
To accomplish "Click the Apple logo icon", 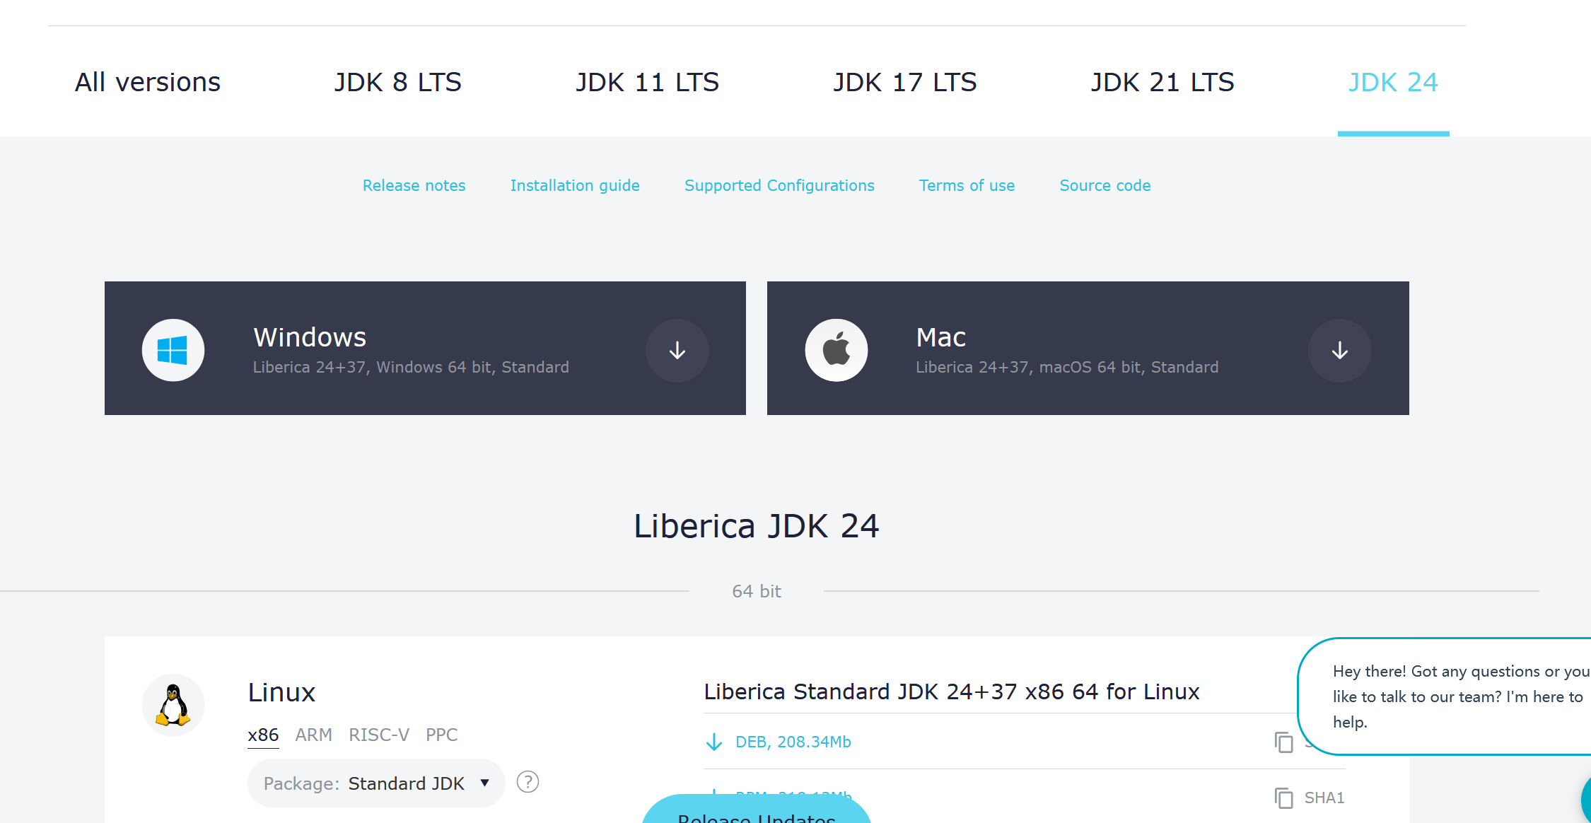I will pos(836,350).
